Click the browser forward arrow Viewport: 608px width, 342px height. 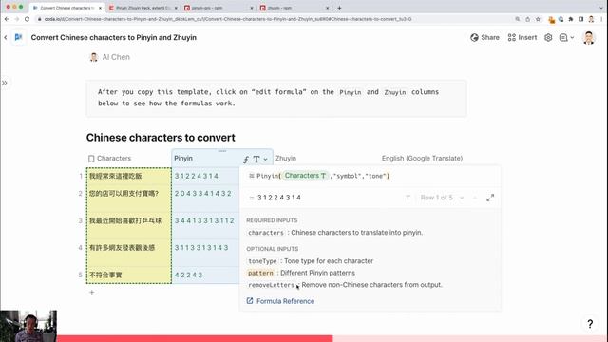(x=17, y=19)
